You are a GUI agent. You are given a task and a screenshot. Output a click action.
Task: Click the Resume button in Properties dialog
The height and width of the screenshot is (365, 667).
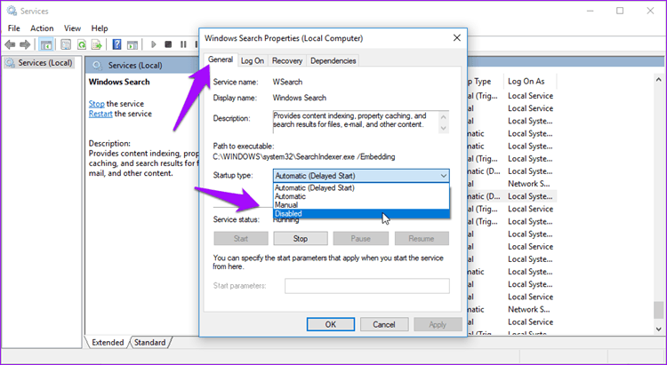[422, 238]
